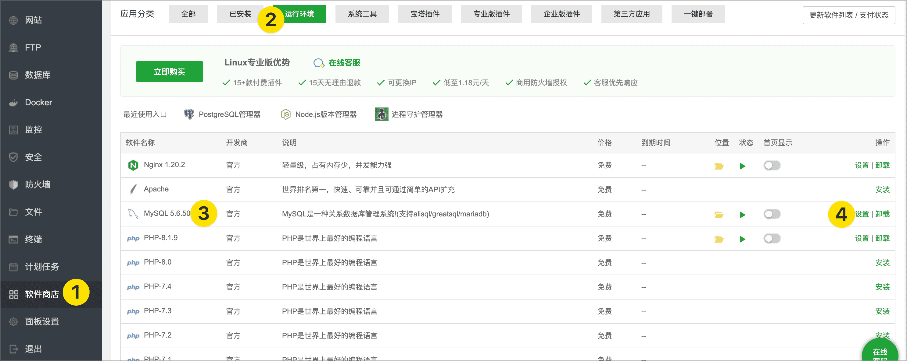Viewport: 907px width, 361px height.
Task: Click Nginx running status play icon
Action: click(x=743, y=166)
